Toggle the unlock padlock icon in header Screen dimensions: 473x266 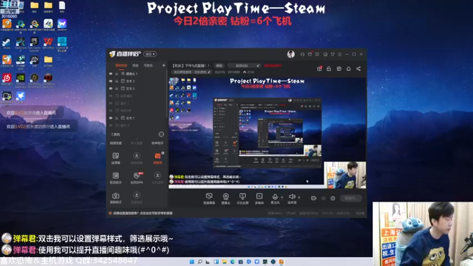(x=329, y=69)
